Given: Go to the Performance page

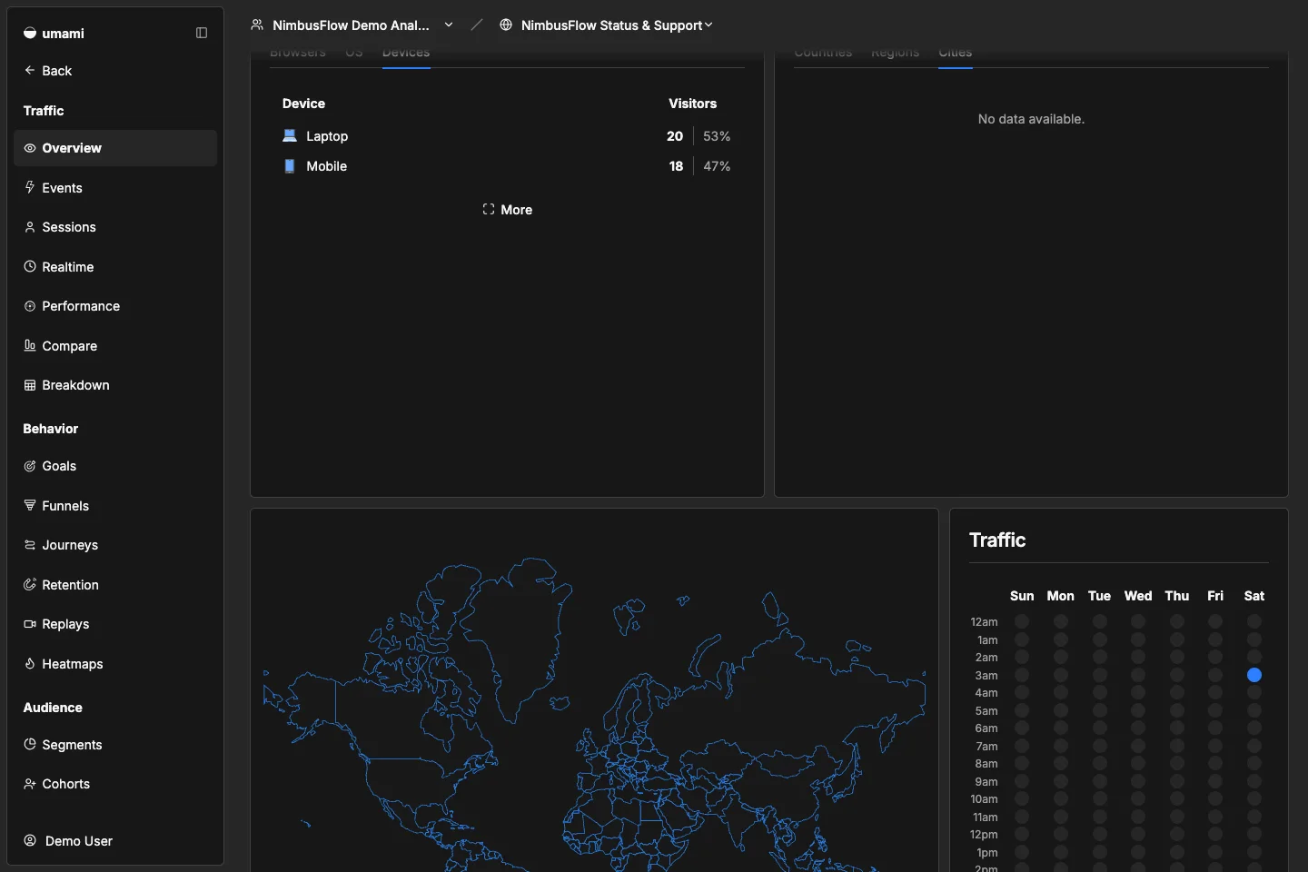Looking at the screenshot, I should (x=115, y=306).
